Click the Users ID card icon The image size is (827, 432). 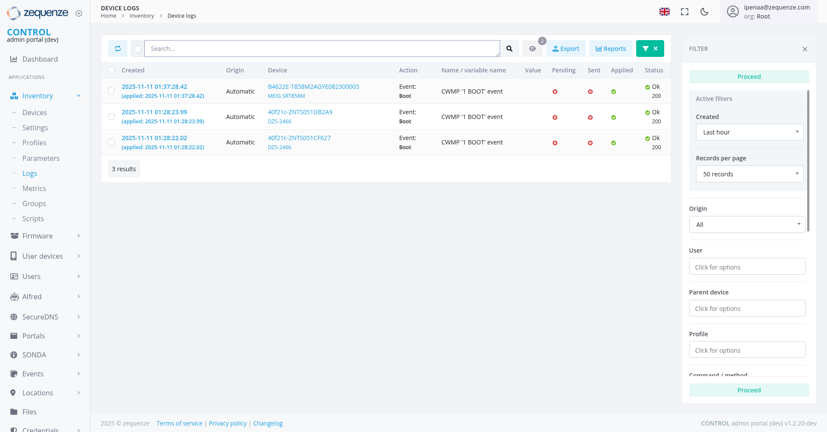pos(14,276)
